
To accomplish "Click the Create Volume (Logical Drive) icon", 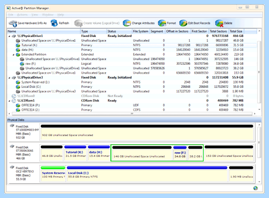I will tap(78, 23).
